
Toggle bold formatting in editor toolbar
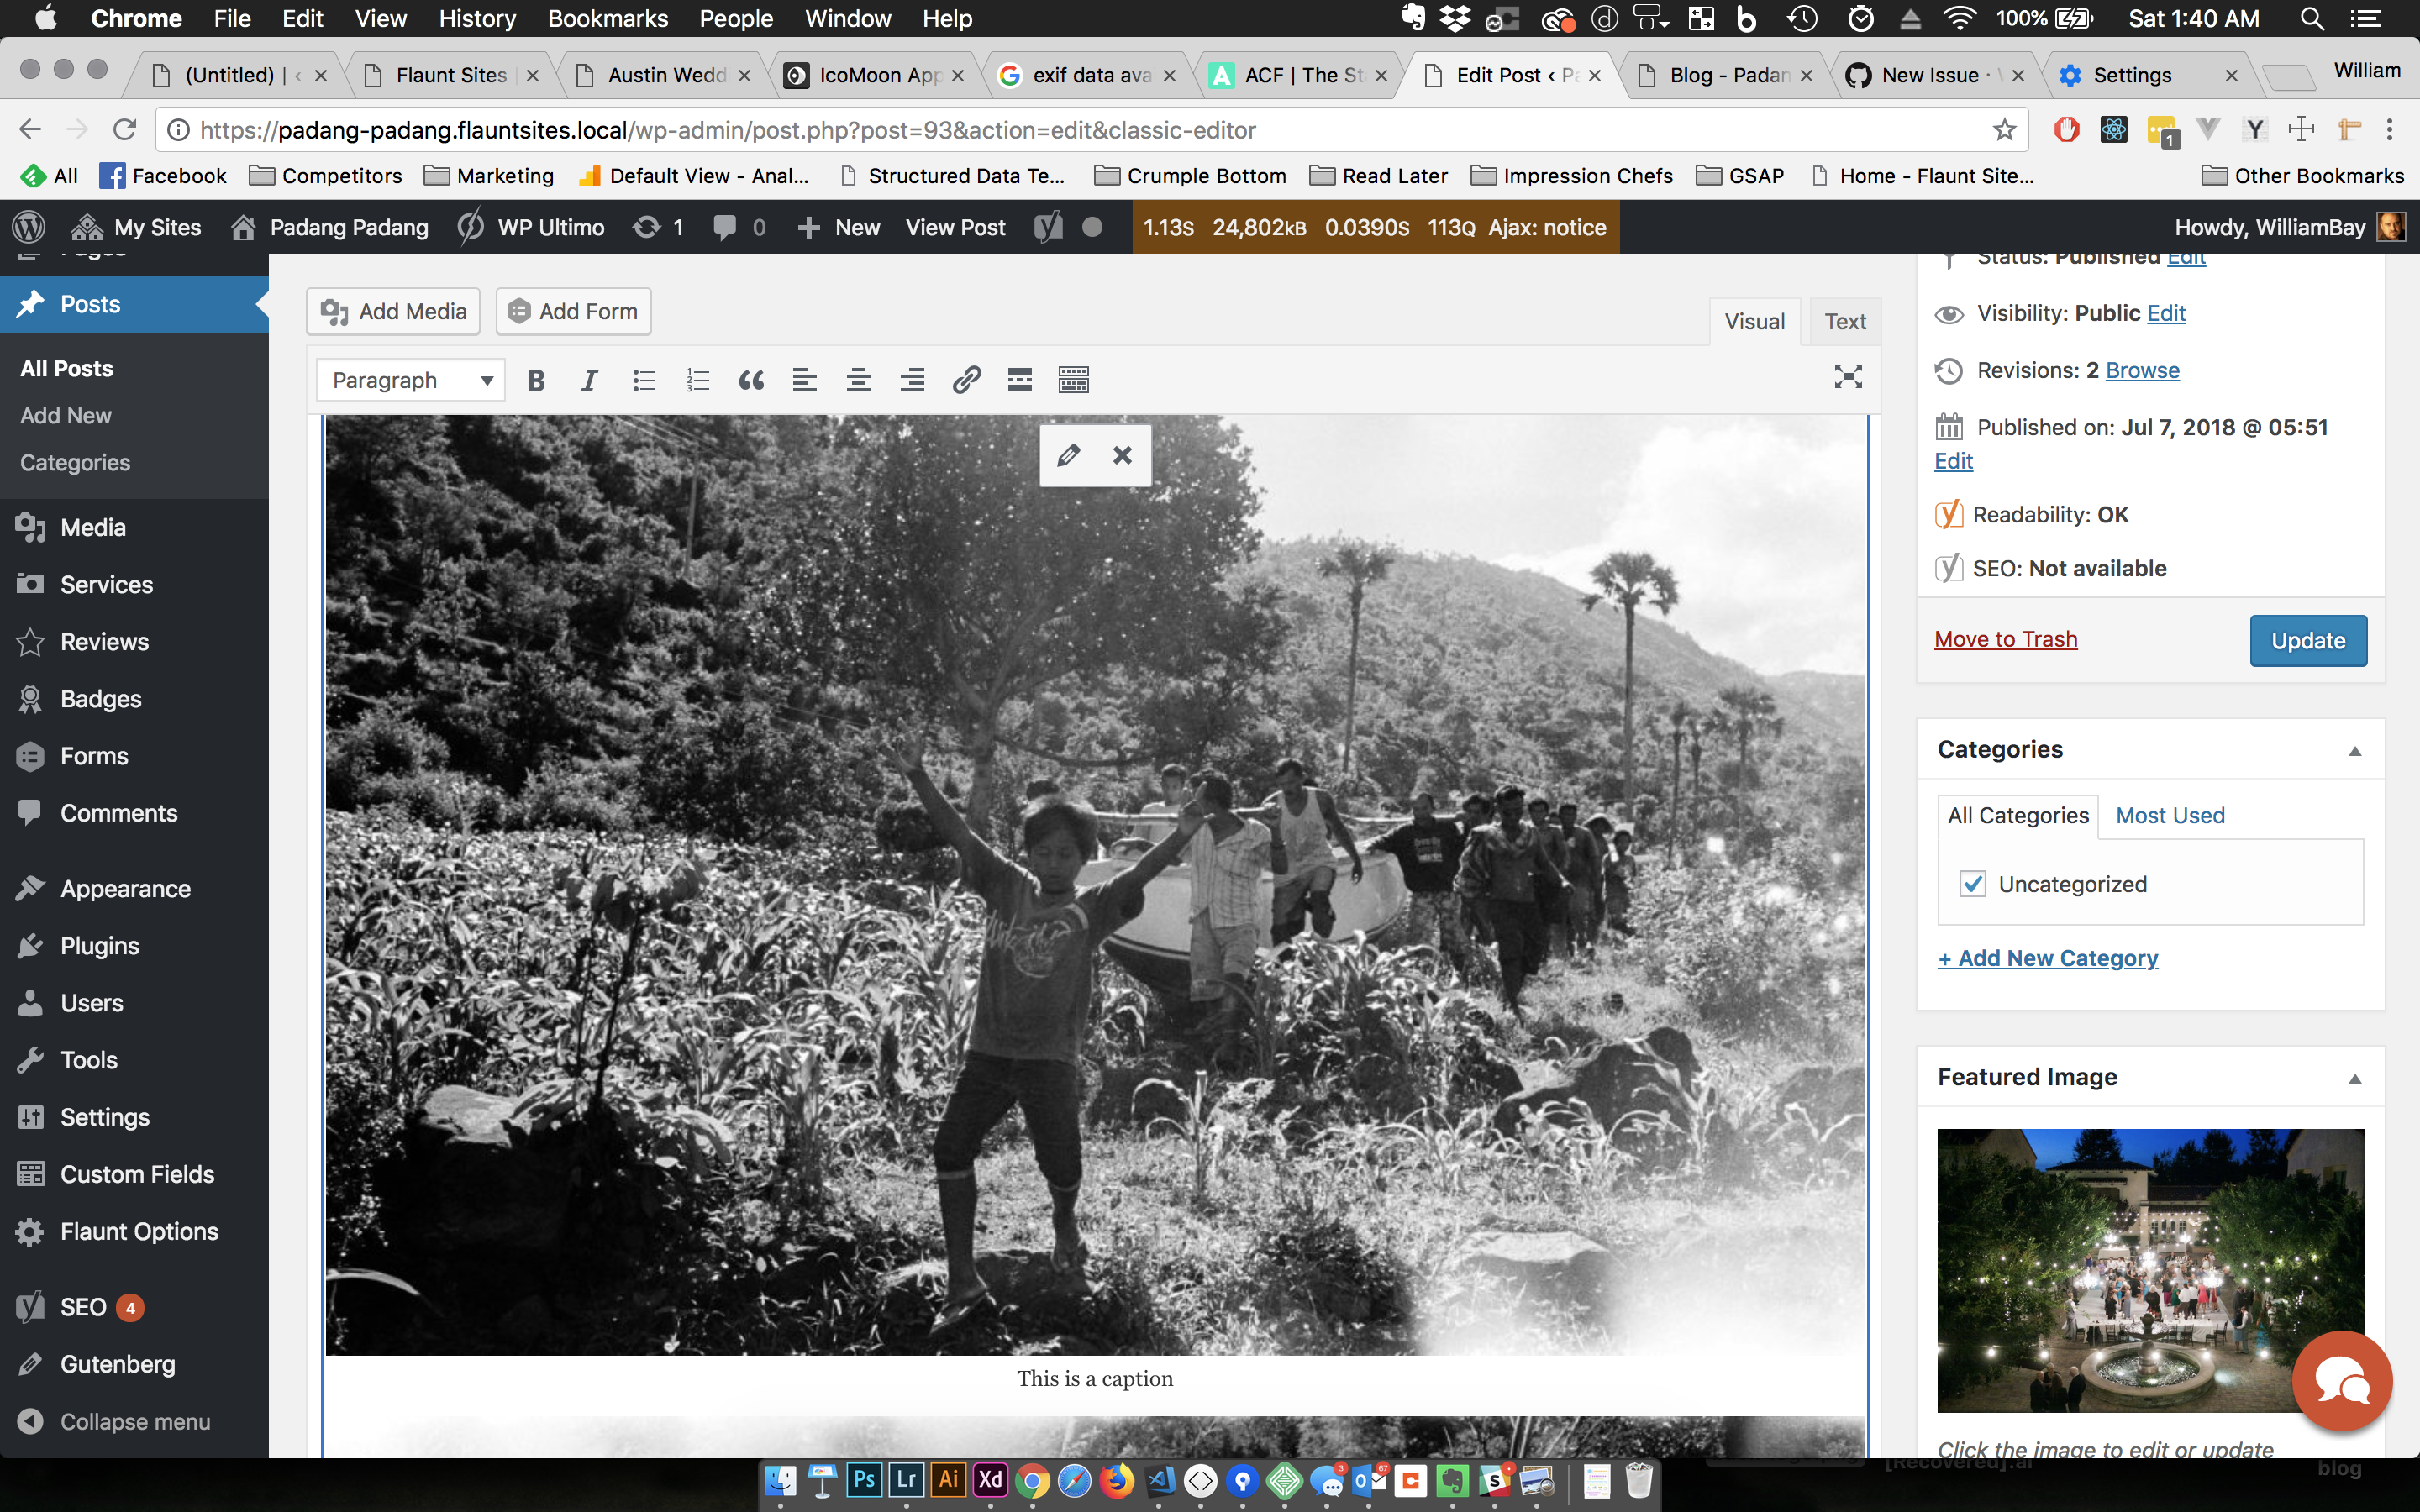pyautogui.click(x=536, y=380)
